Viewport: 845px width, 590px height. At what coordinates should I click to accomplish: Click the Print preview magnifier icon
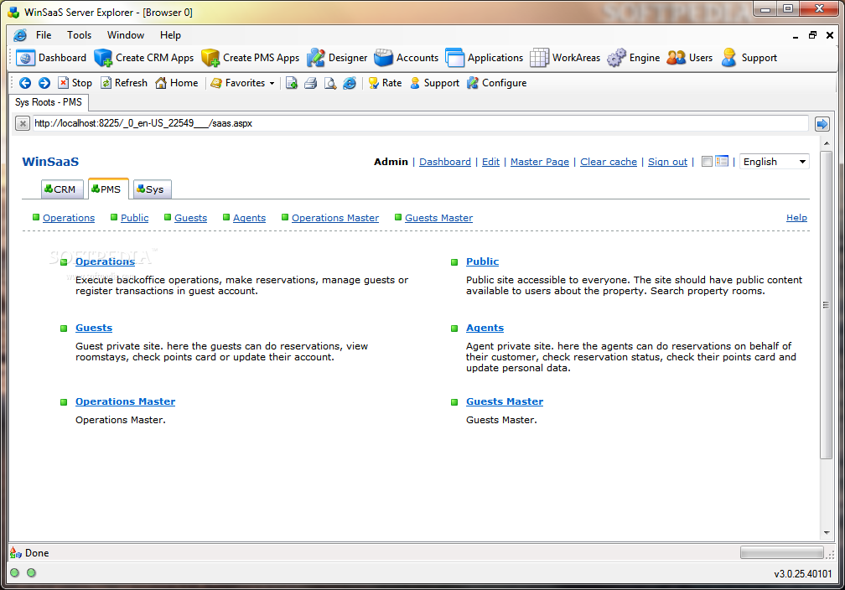(329, 83)
